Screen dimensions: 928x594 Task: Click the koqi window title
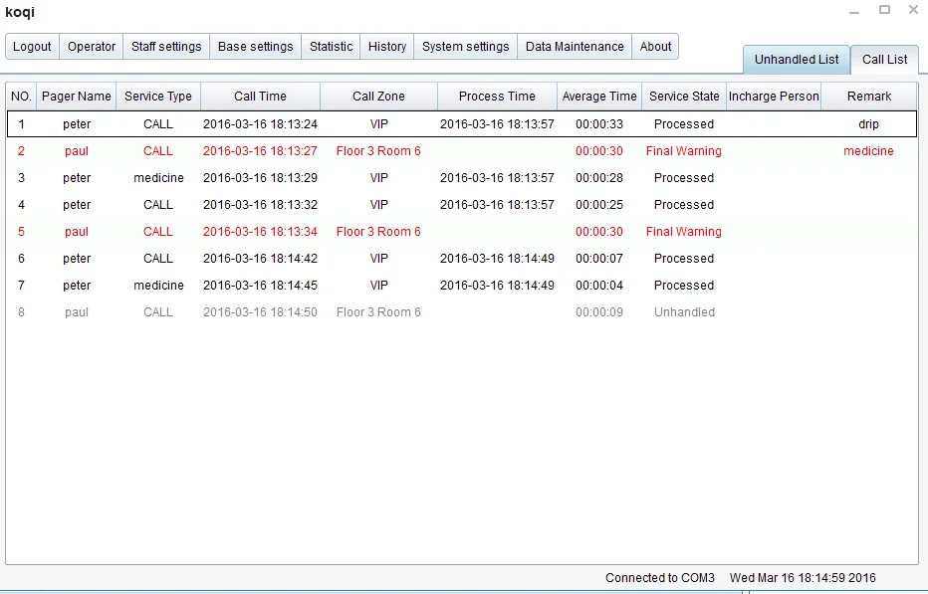pyautogui.click(x=20, y=12)
